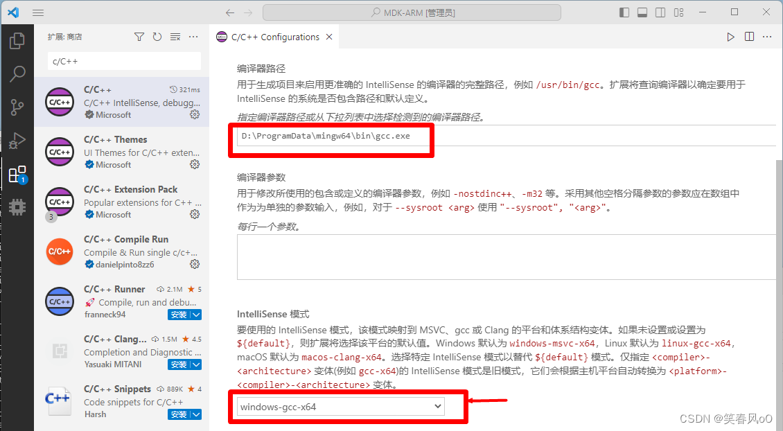Switch to C/C++ Configurations tab
783x431 pixels.
tap(275, 37)
